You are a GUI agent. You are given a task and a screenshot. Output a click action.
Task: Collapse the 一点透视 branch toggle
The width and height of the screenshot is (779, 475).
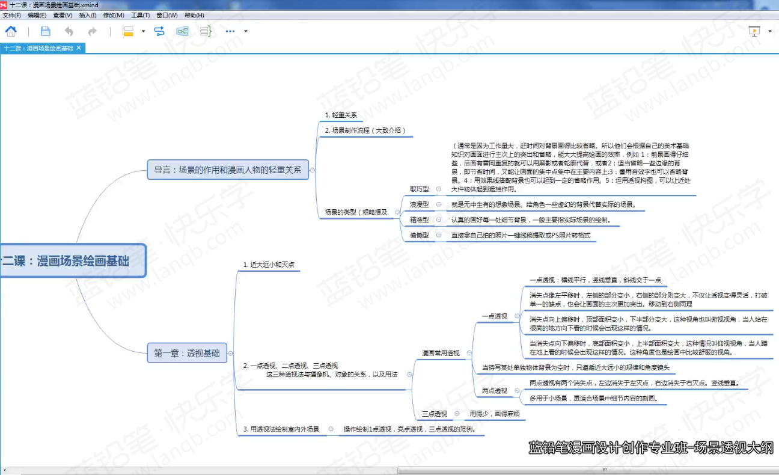tap(517, 316)
